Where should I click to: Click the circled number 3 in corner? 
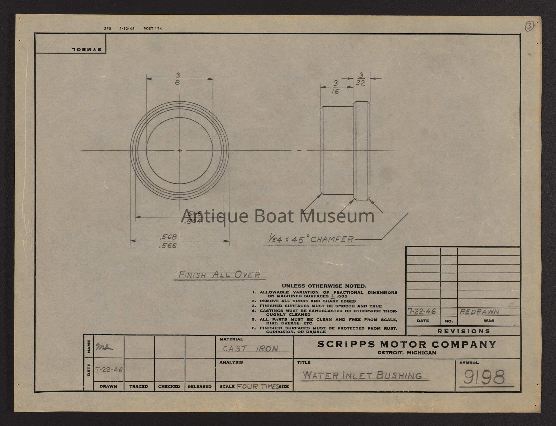530,26
